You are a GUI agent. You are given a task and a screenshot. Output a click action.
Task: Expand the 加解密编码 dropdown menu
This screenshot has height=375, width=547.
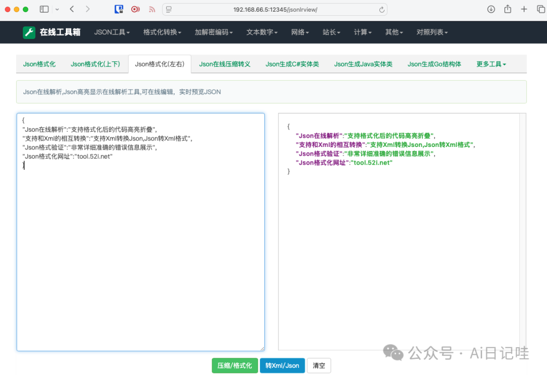[x=214, y=32]
